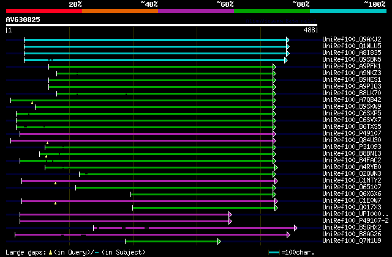
Task: Click the yellow query gap marker below A7QB42 bar
Action: [x=32, y=103]
